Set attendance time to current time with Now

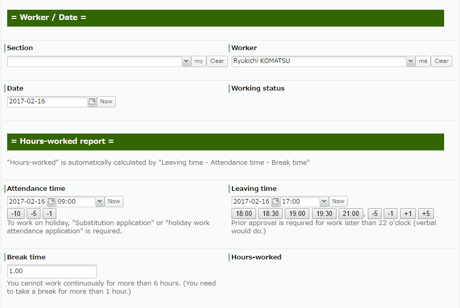(x=114, y=202)
